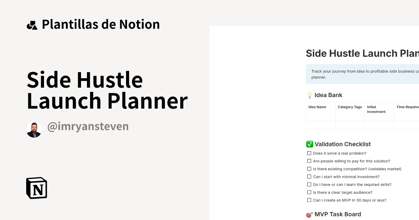Tick "Are people willing to pay for this solution?"
The width and height of the screenshot is (419, 220).
pyautogui.click(x=309, y=161)
